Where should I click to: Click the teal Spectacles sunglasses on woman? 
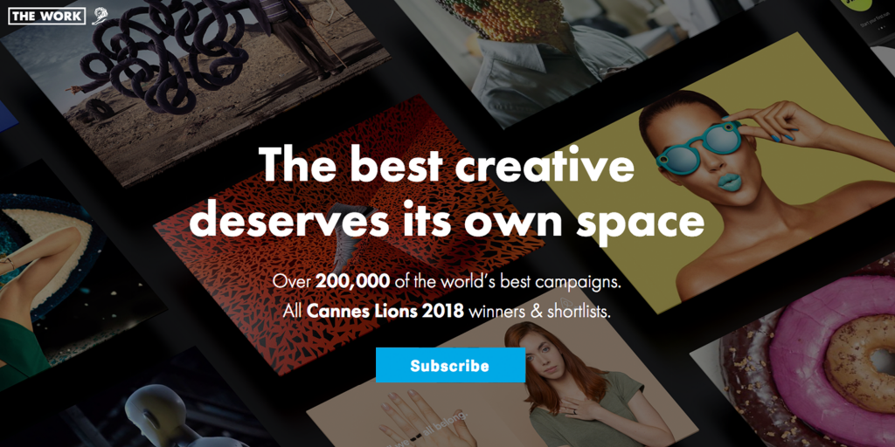[x=697, y=146]
